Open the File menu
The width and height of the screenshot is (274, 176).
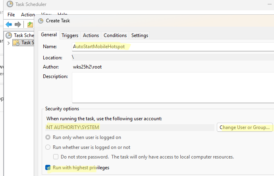click(11, 14)
